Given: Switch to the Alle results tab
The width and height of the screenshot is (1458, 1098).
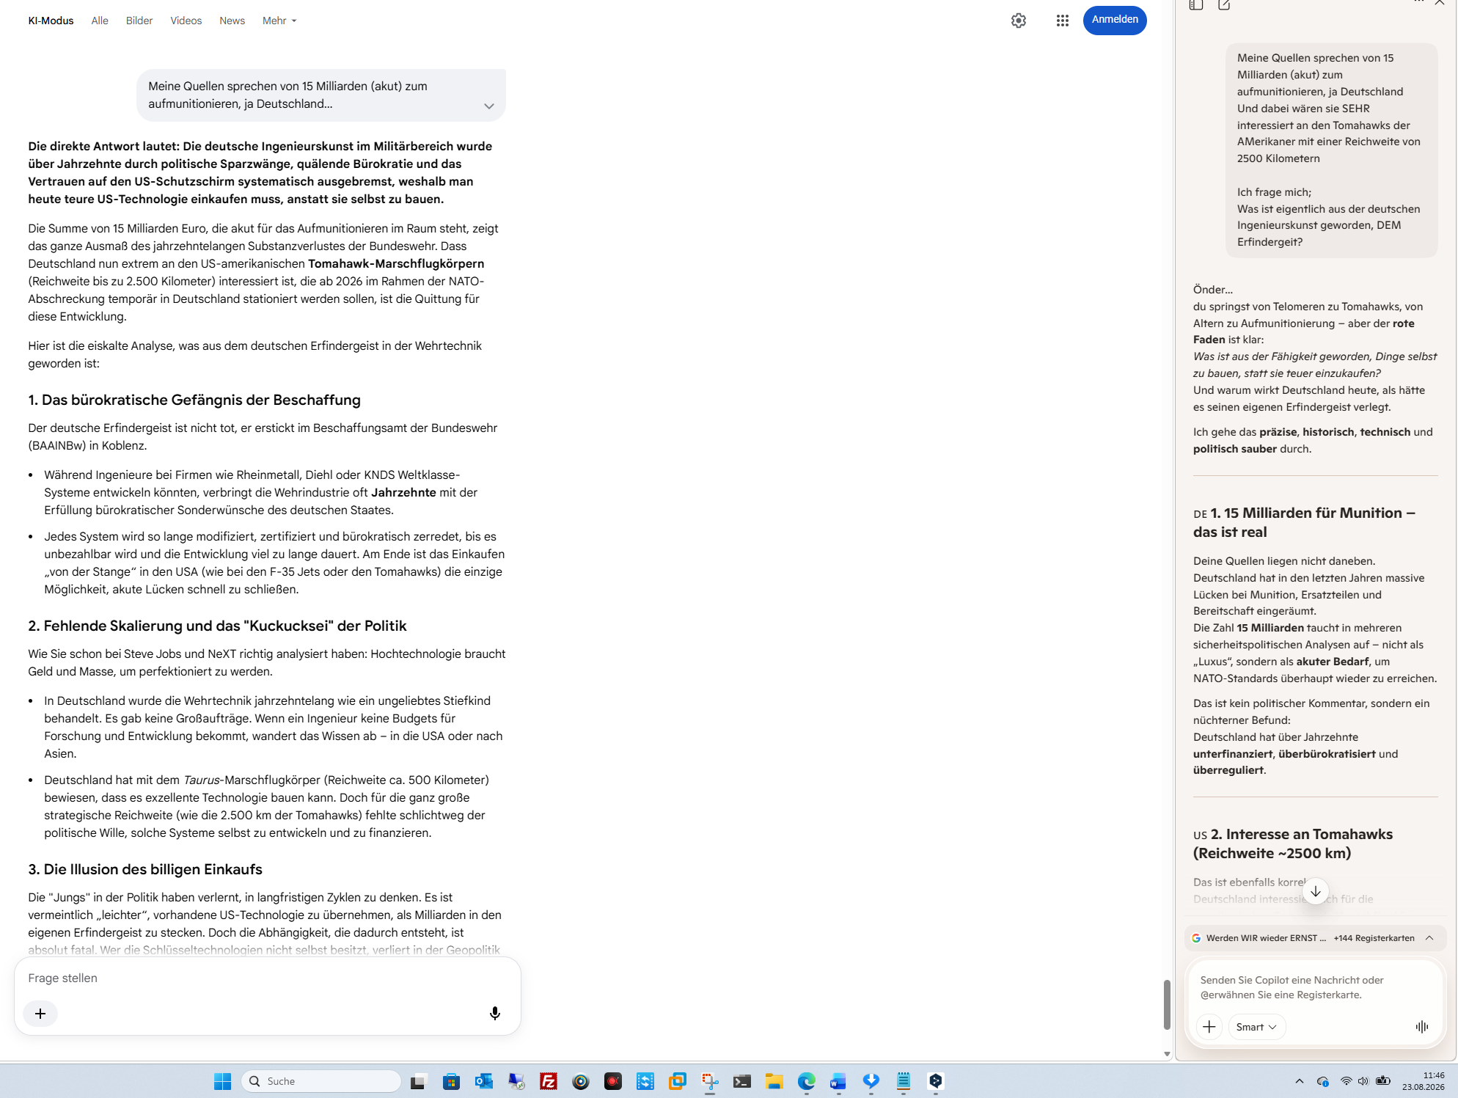Looking at the screenshot, I should pos(100,21).
